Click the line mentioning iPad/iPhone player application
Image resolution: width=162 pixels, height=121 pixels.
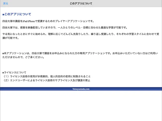[x=48, y=21]
